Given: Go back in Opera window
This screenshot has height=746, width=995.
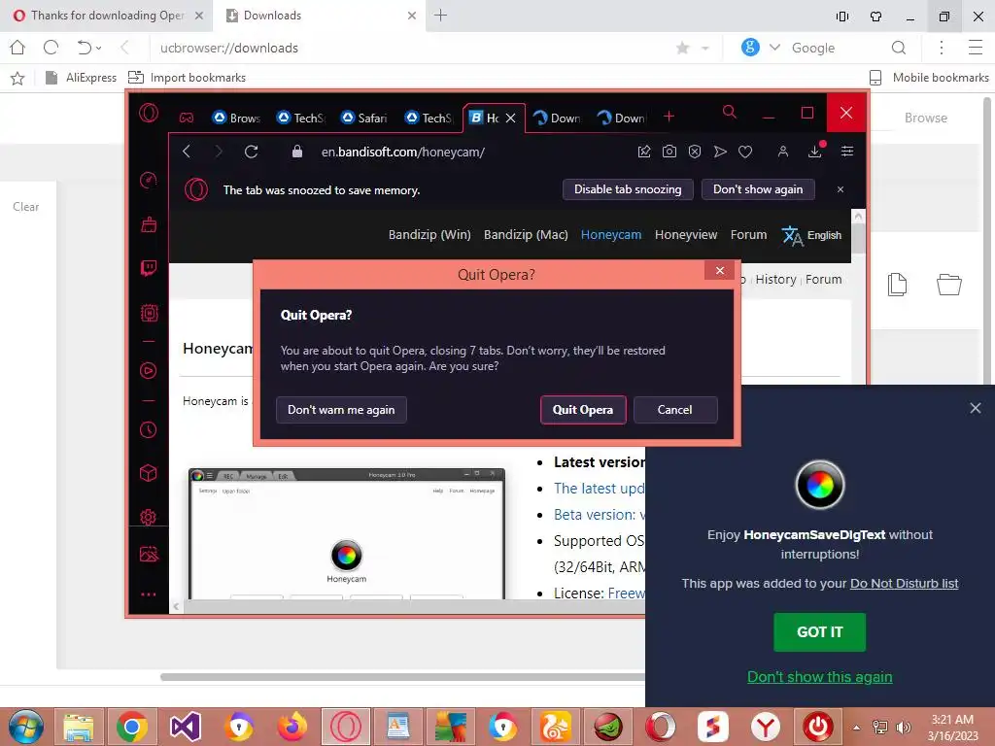Looking at the screenshot, I should [187, 152].
